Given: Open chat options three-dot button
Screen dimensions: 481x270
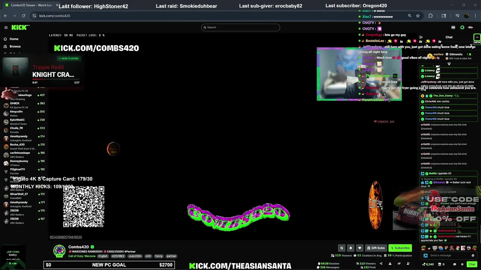Looking at the screenshot, I should coord(477,37).
